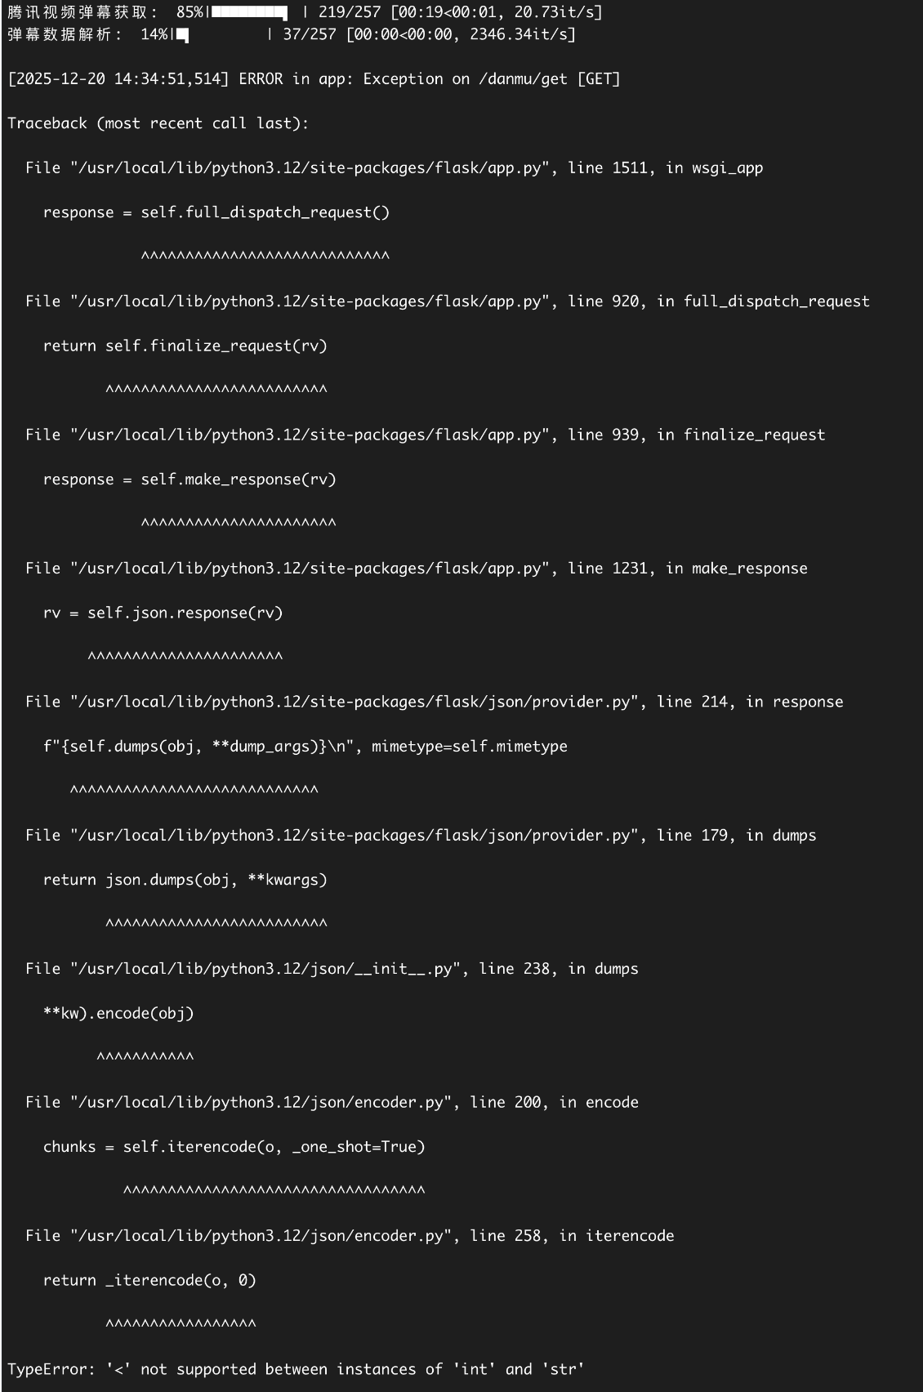The width and height of the screenshot is (923, 1392).
Task: Click the return json.dumps(obj, **kwargs) line
Action: [x=185, y=880]
